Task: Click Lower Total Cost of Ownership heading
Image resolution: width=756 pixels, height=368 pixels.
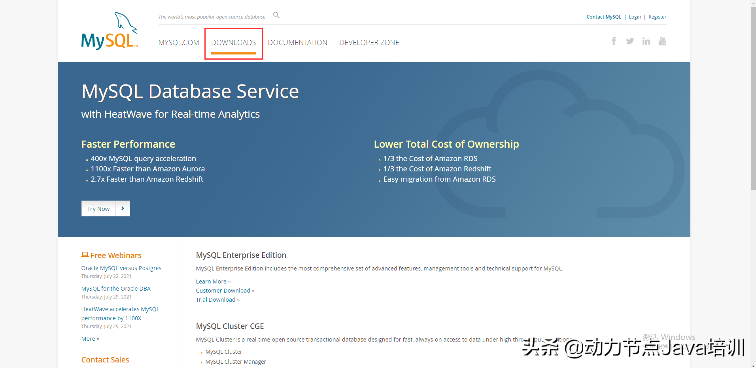Action: (446, 144)
